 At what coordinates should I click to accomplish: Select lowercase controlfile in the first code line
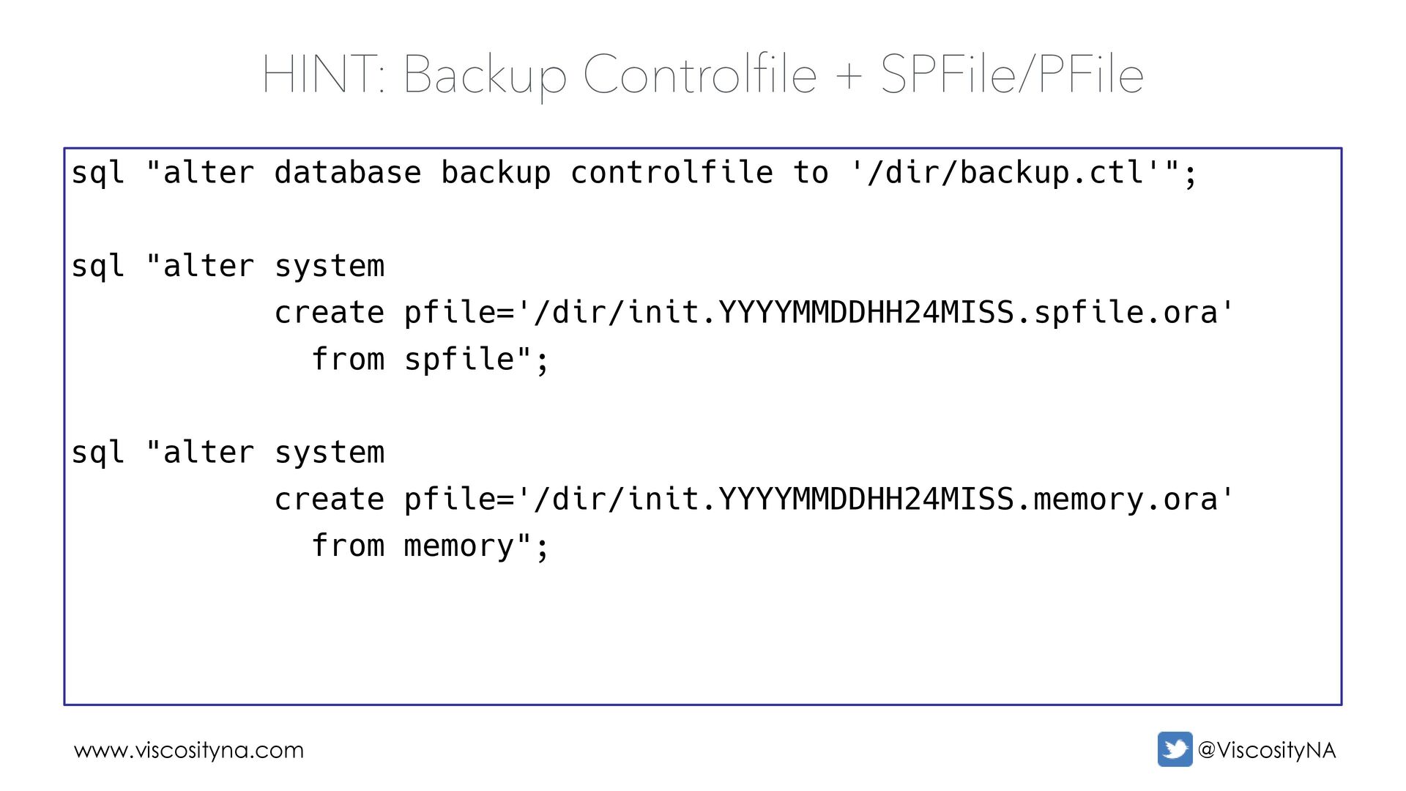tap(672, 173)
